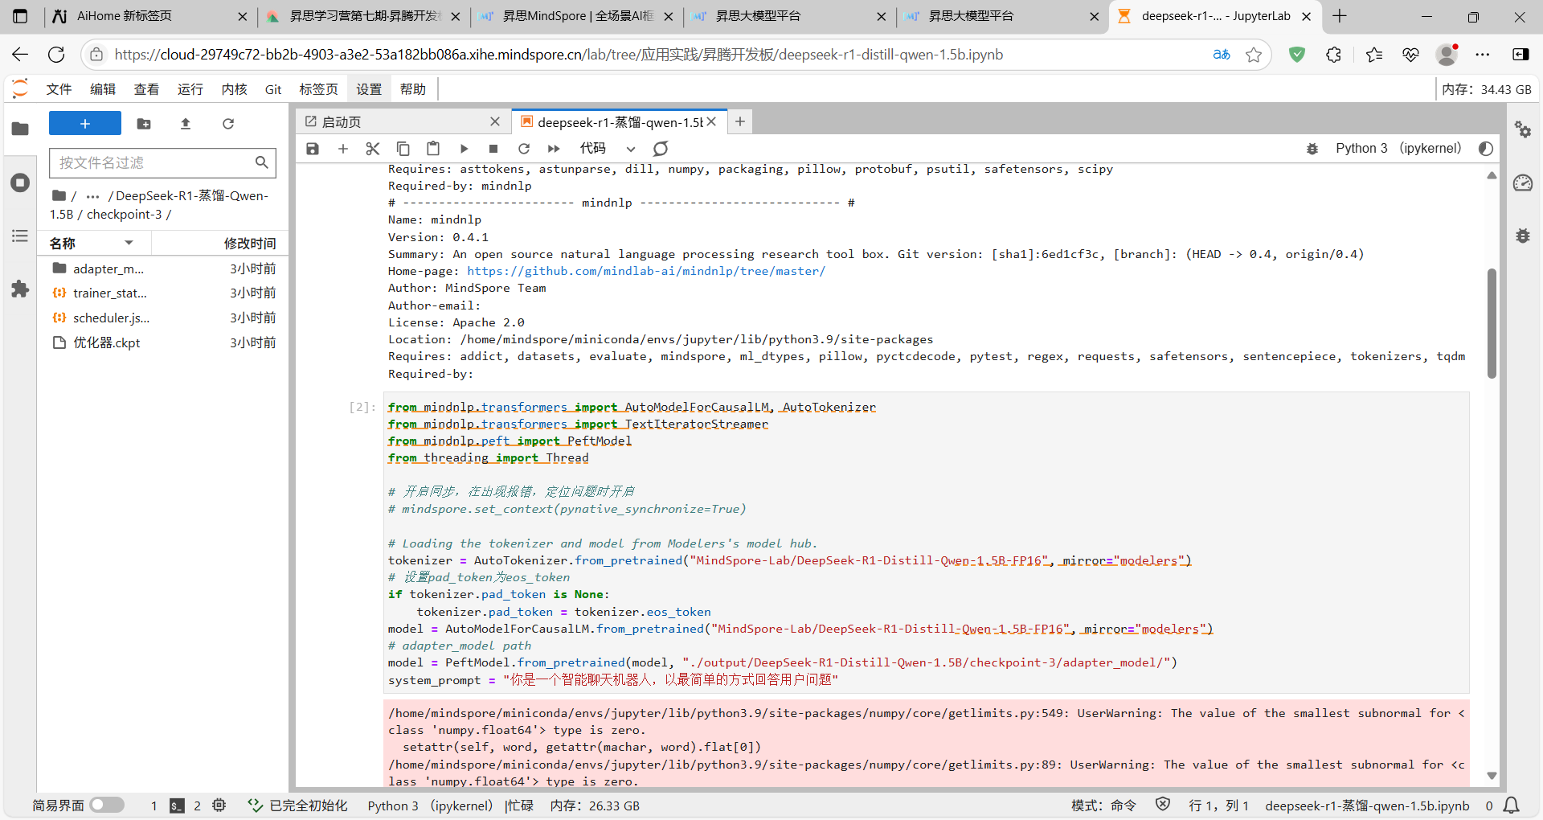The image size is (1543, 820).
Task: Sort files by the 名称 column header
Action: 63,243
